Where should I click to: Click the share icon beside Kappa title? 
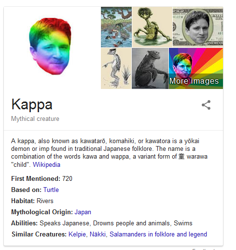tap(206, 105)
